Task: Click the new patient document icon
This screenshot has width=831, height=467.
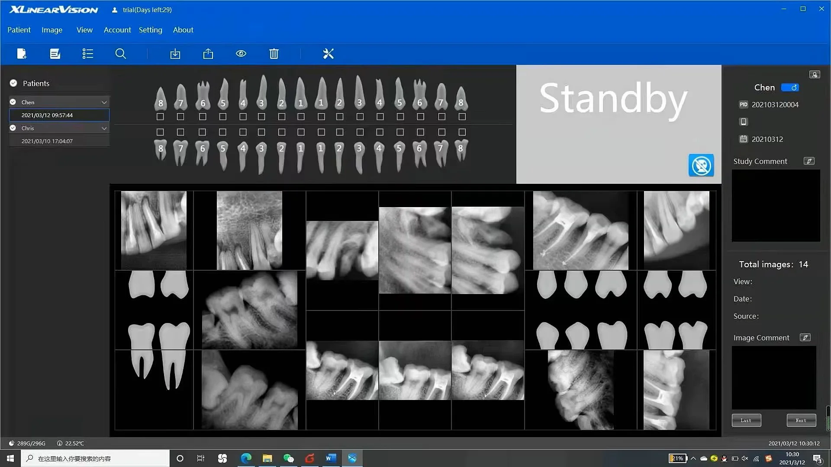Action: click(x=22, y=54)
